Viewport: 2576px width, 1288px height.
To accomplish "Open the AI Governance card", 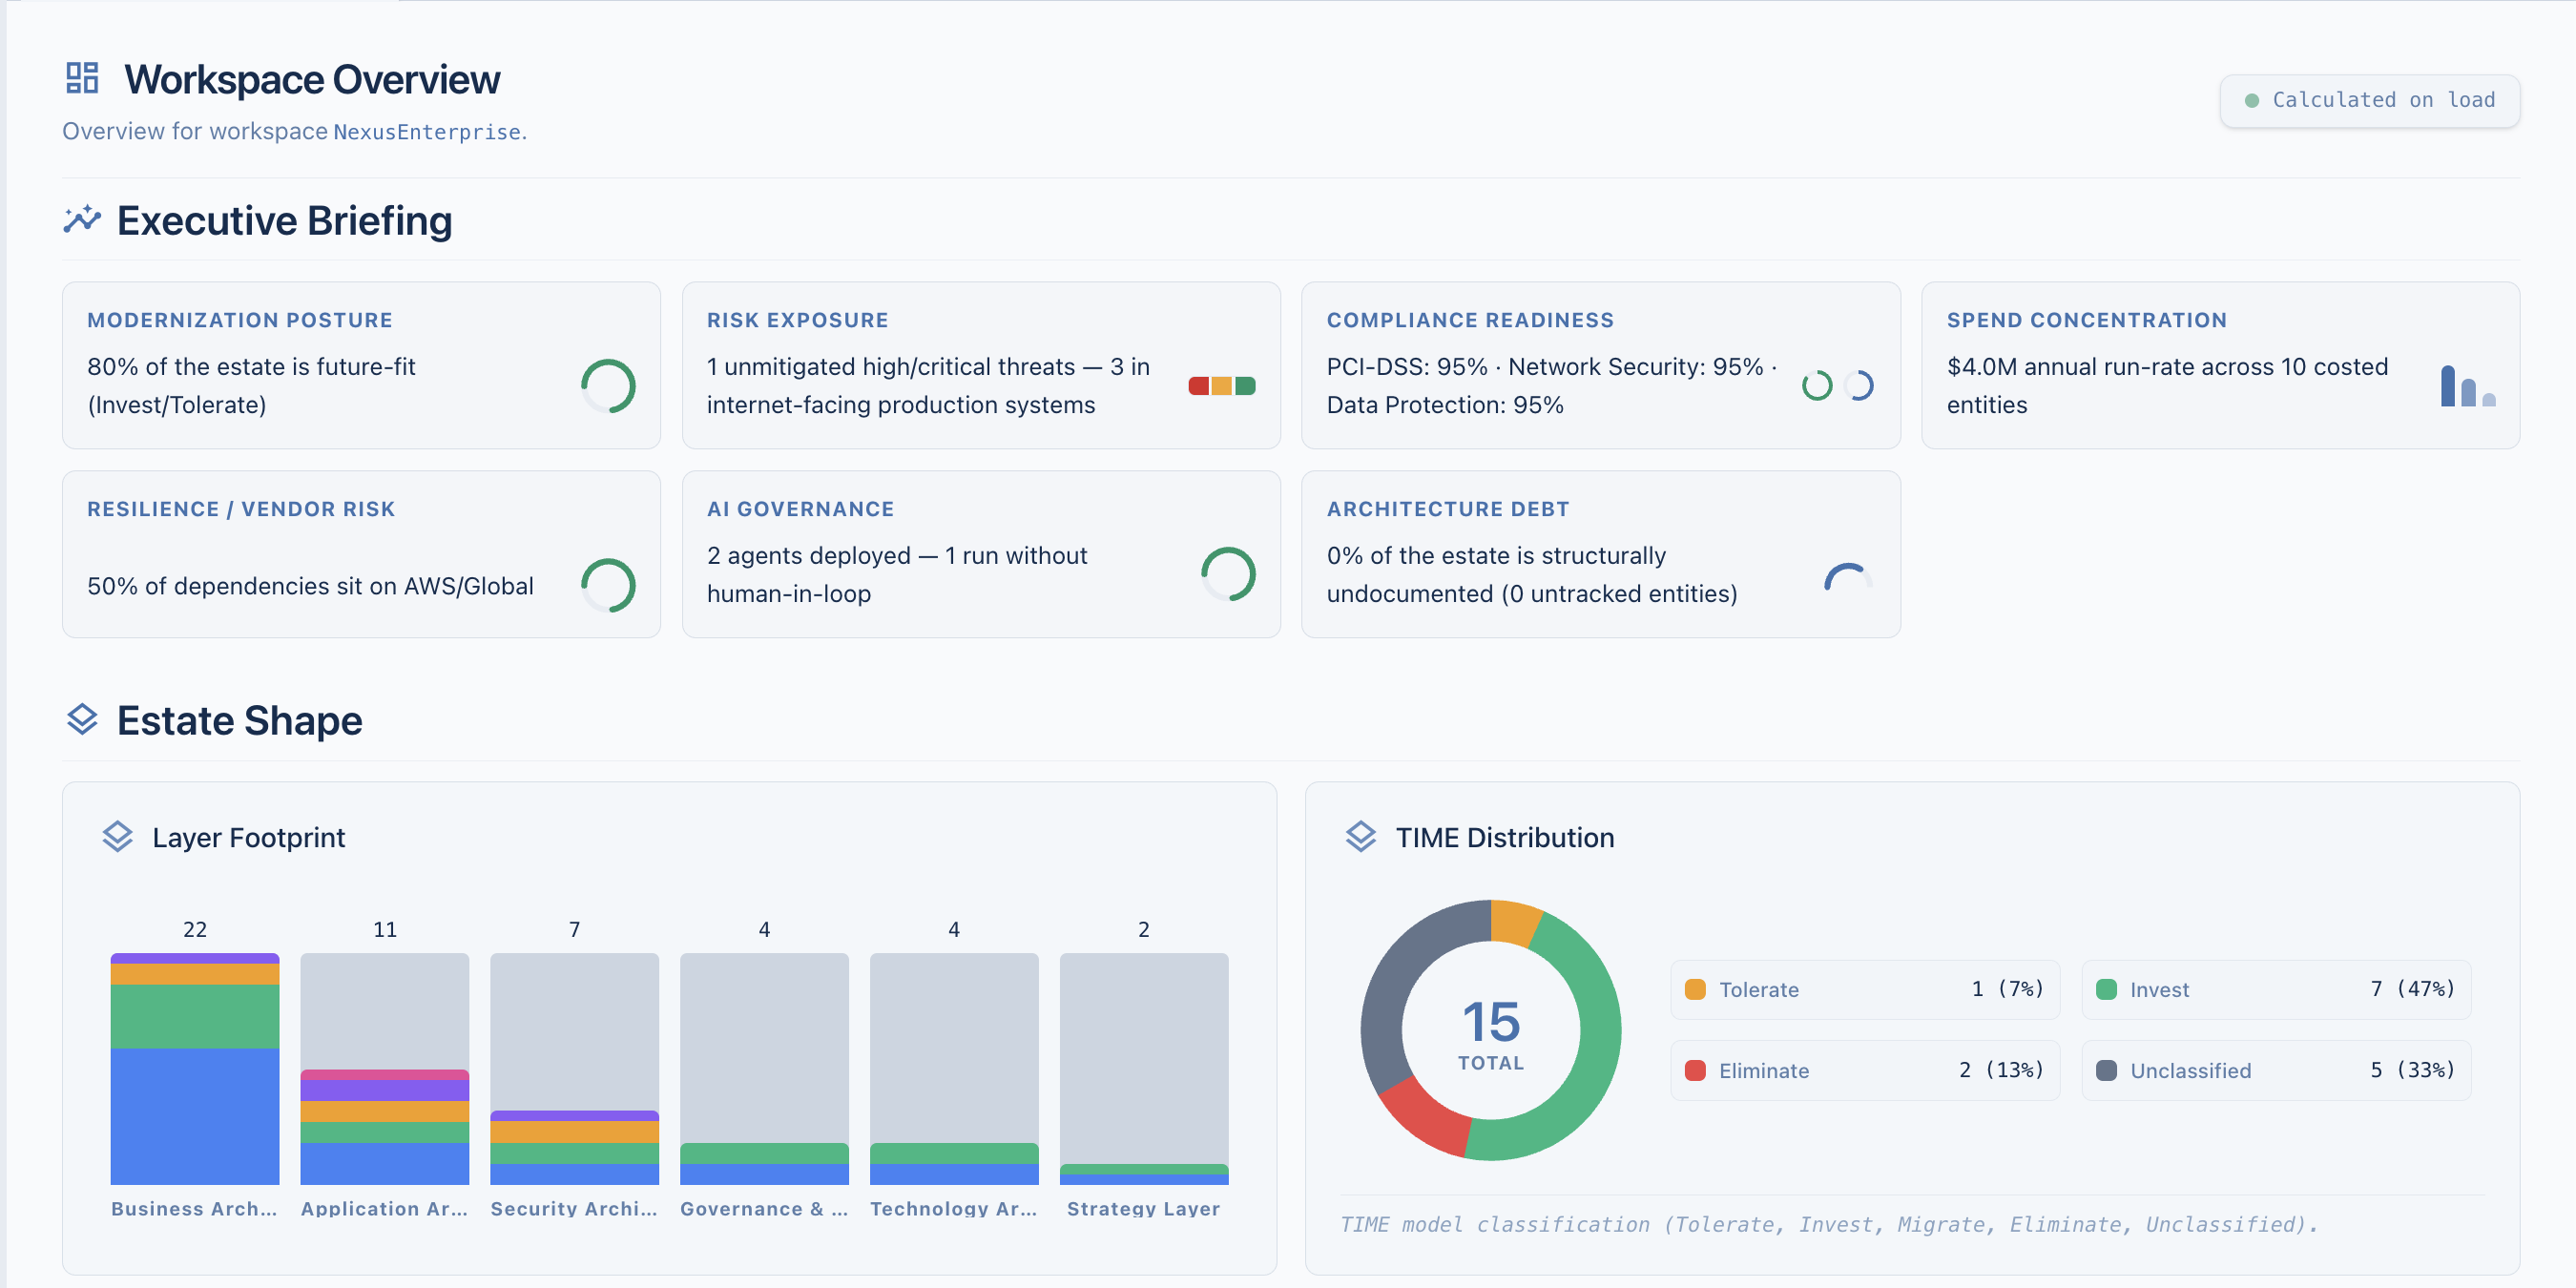I will 981,554.
